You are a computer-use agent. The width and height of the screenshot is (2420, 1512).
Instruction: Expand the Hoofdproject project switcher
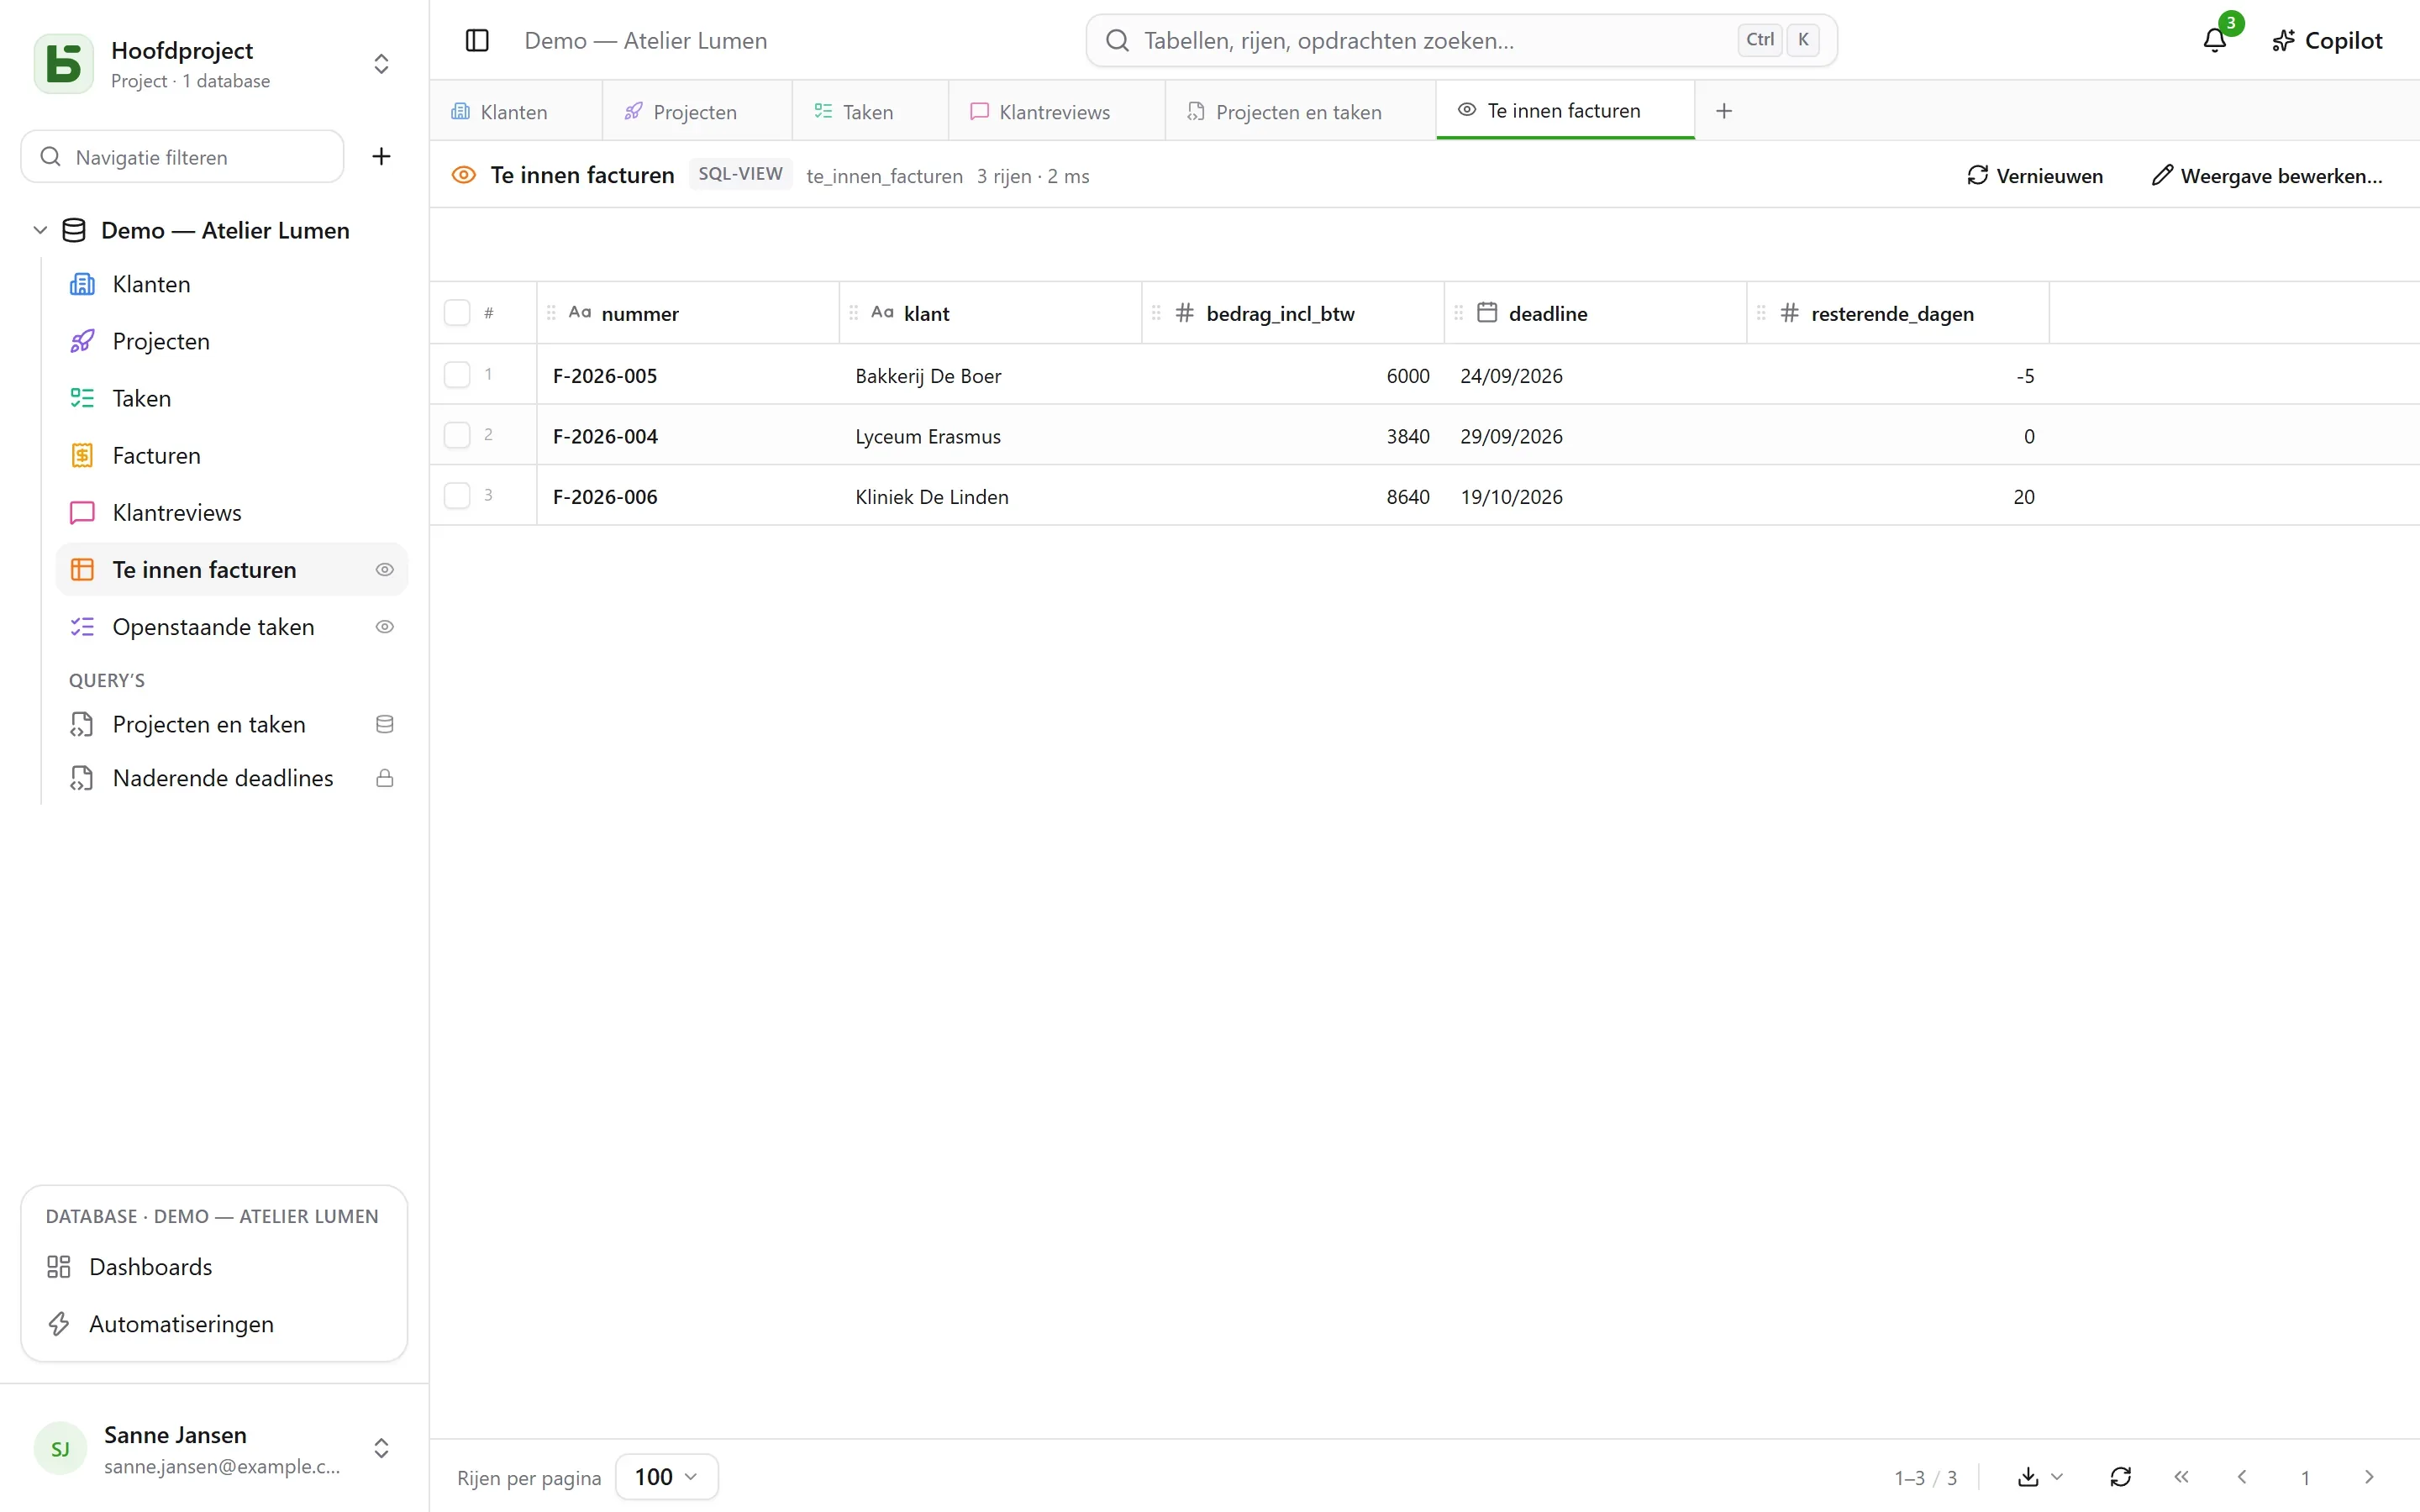(381, 64)
